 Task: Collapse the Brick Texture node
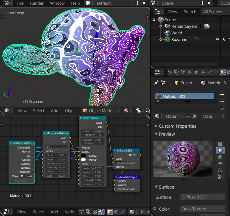pos(81,118)
